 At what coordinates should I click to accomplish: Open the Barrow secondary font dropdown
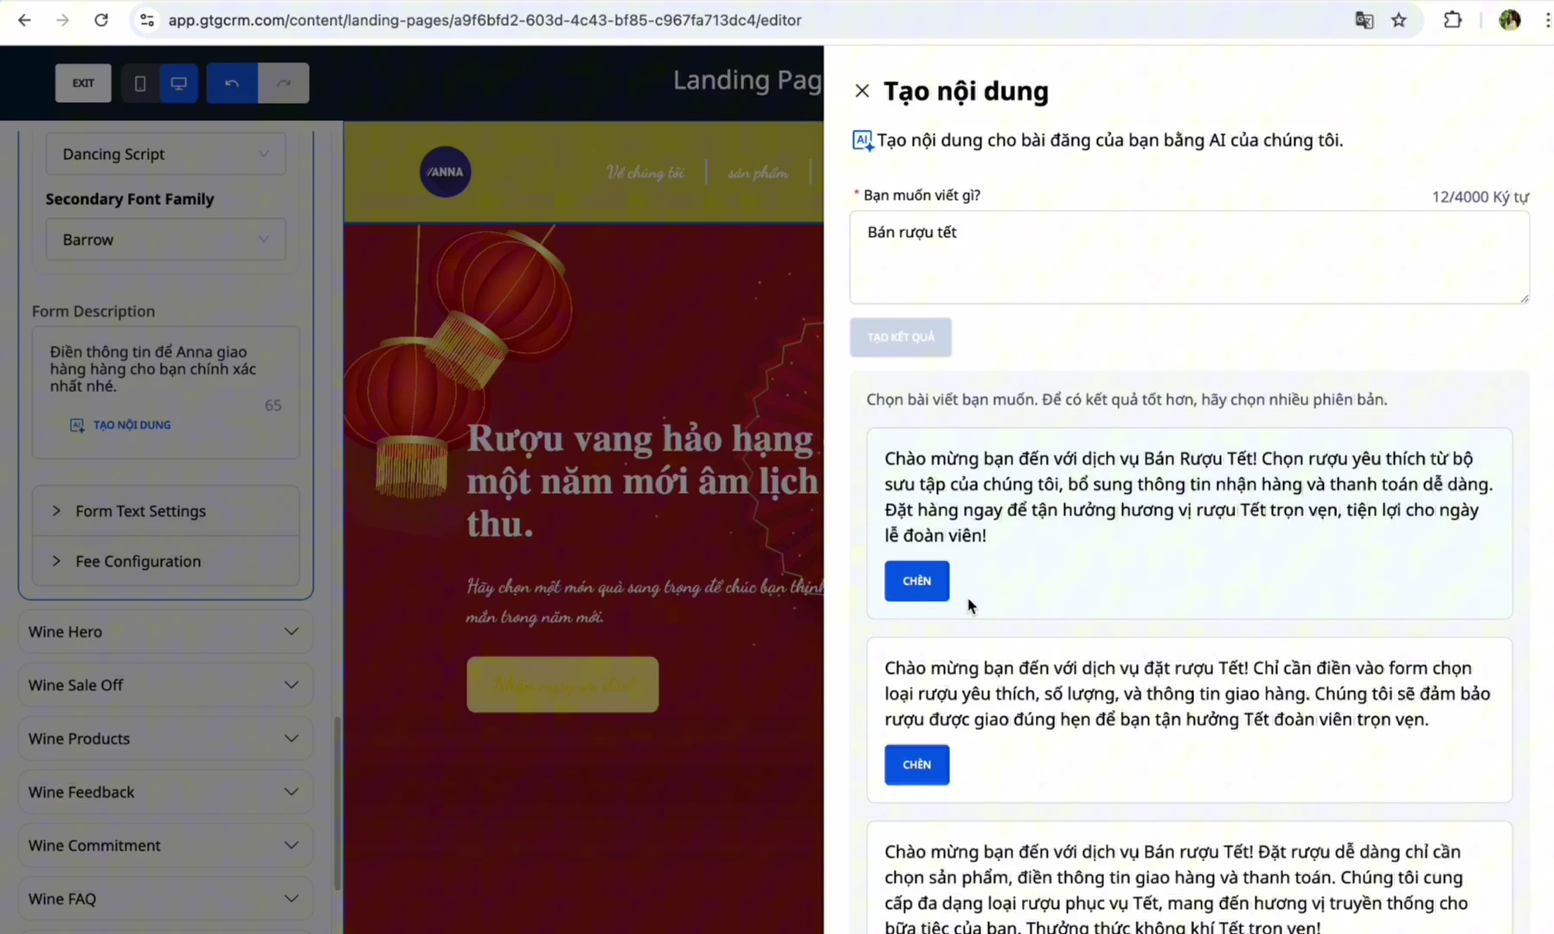165,240
